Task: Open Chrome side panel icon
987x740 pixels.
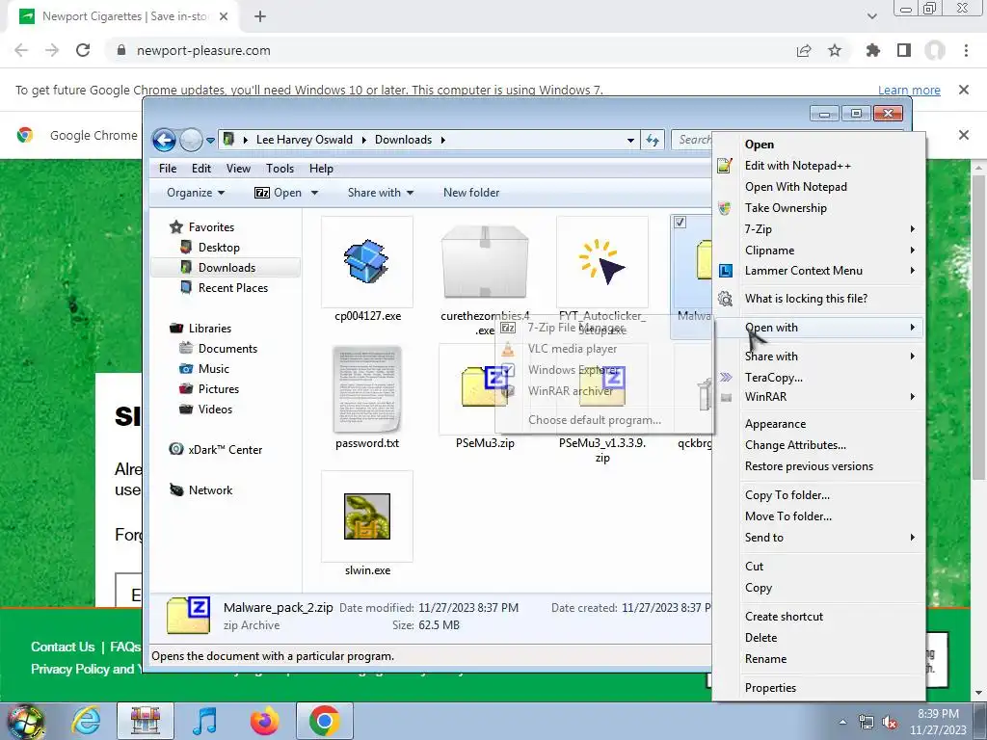Action: (x=904, y=50)
